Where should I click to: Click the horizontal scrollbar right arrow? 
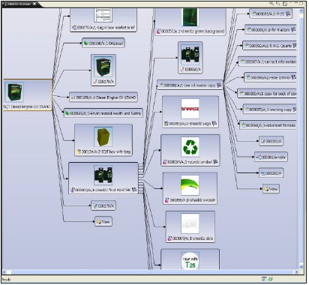pos(296,272)
